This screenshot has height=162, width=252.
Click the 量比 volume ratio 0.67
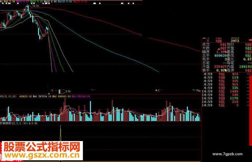coord(247,59)
